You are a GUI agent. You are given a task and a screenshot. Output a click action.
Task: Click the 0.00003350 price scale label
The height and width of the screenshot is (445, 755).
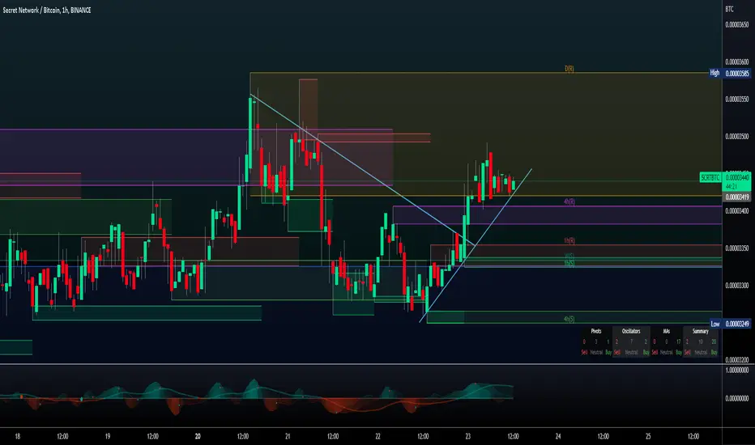(737, 248)
